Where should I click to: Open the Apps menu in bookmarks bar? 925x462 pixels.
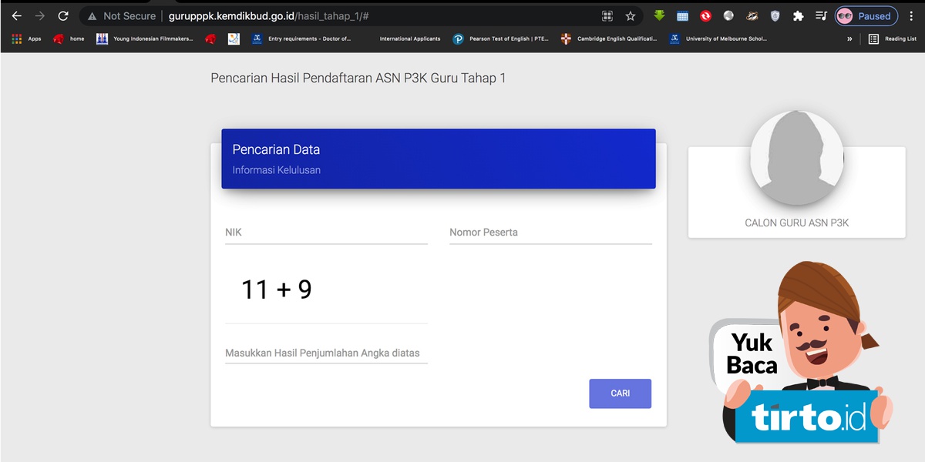[x=25, y=38]
